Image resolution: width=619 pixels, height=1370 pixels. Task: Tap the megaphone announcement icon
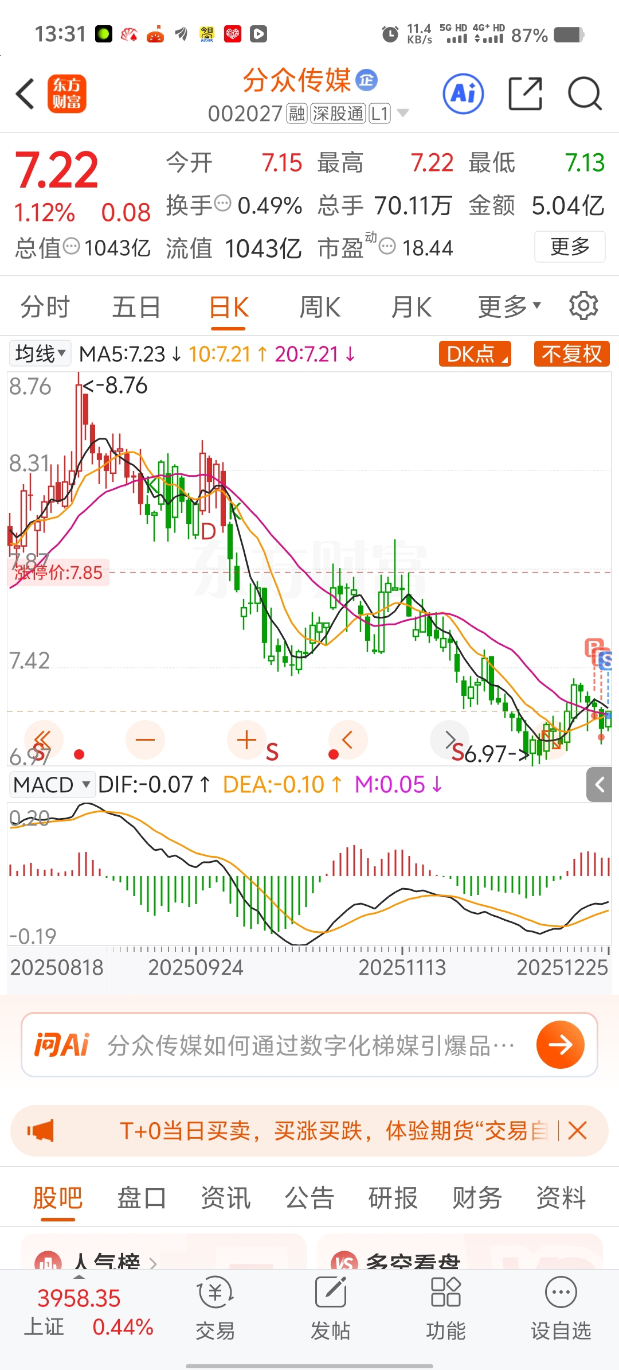pos(41,1131)
